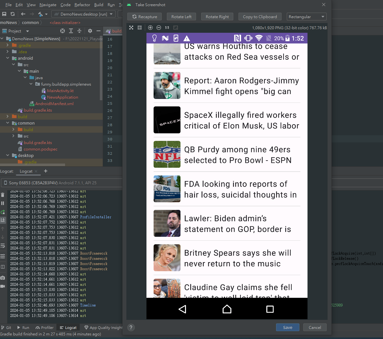The image size is (383, 339).
Task: Collapse funny.buildapp.simplenews package
Action: (x=31, y=84)
